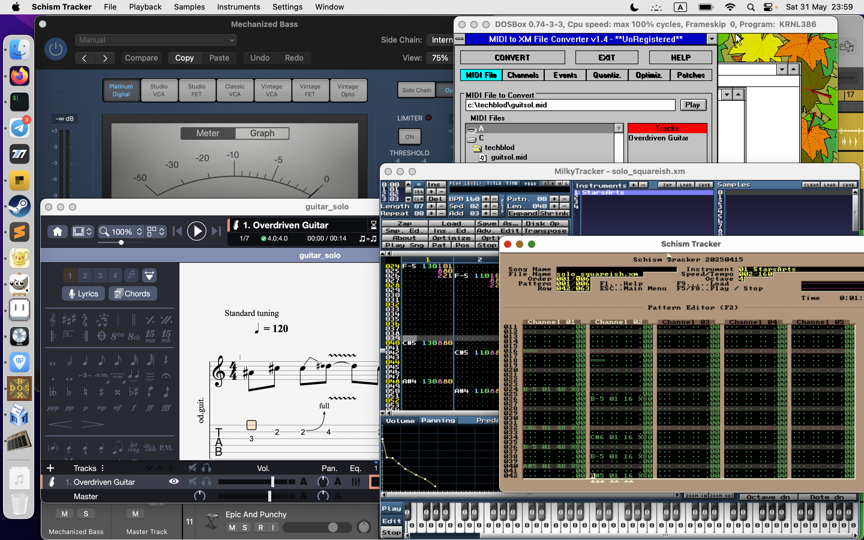Open the View 75% dropdown
Image resolution: width=864 pixels, height=540 pixels.
tap(440, 58)
